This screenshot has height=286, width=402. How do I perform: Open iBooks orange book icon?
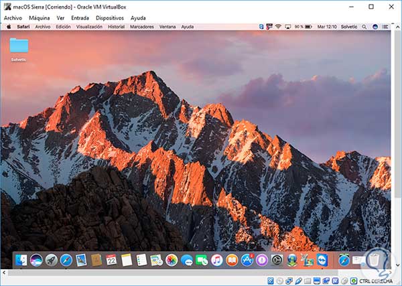(232, 261)
